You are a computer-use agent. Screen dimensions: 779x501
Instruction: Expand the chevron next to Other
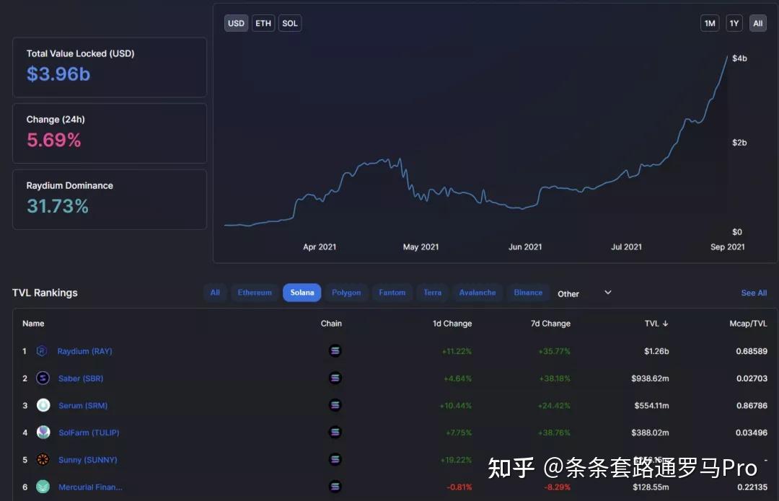607,293
